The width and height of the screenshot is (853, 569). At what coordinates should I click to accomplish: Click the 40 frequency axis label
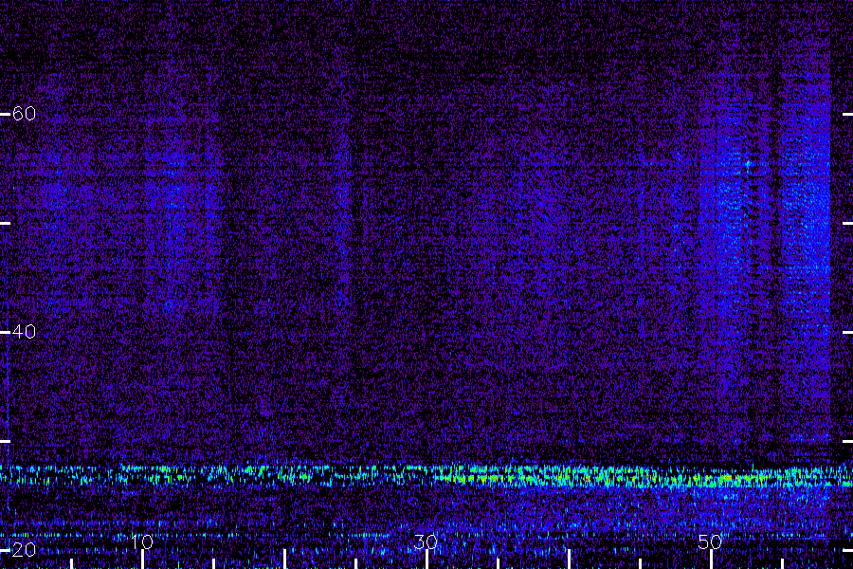click(x=24, y=331)
